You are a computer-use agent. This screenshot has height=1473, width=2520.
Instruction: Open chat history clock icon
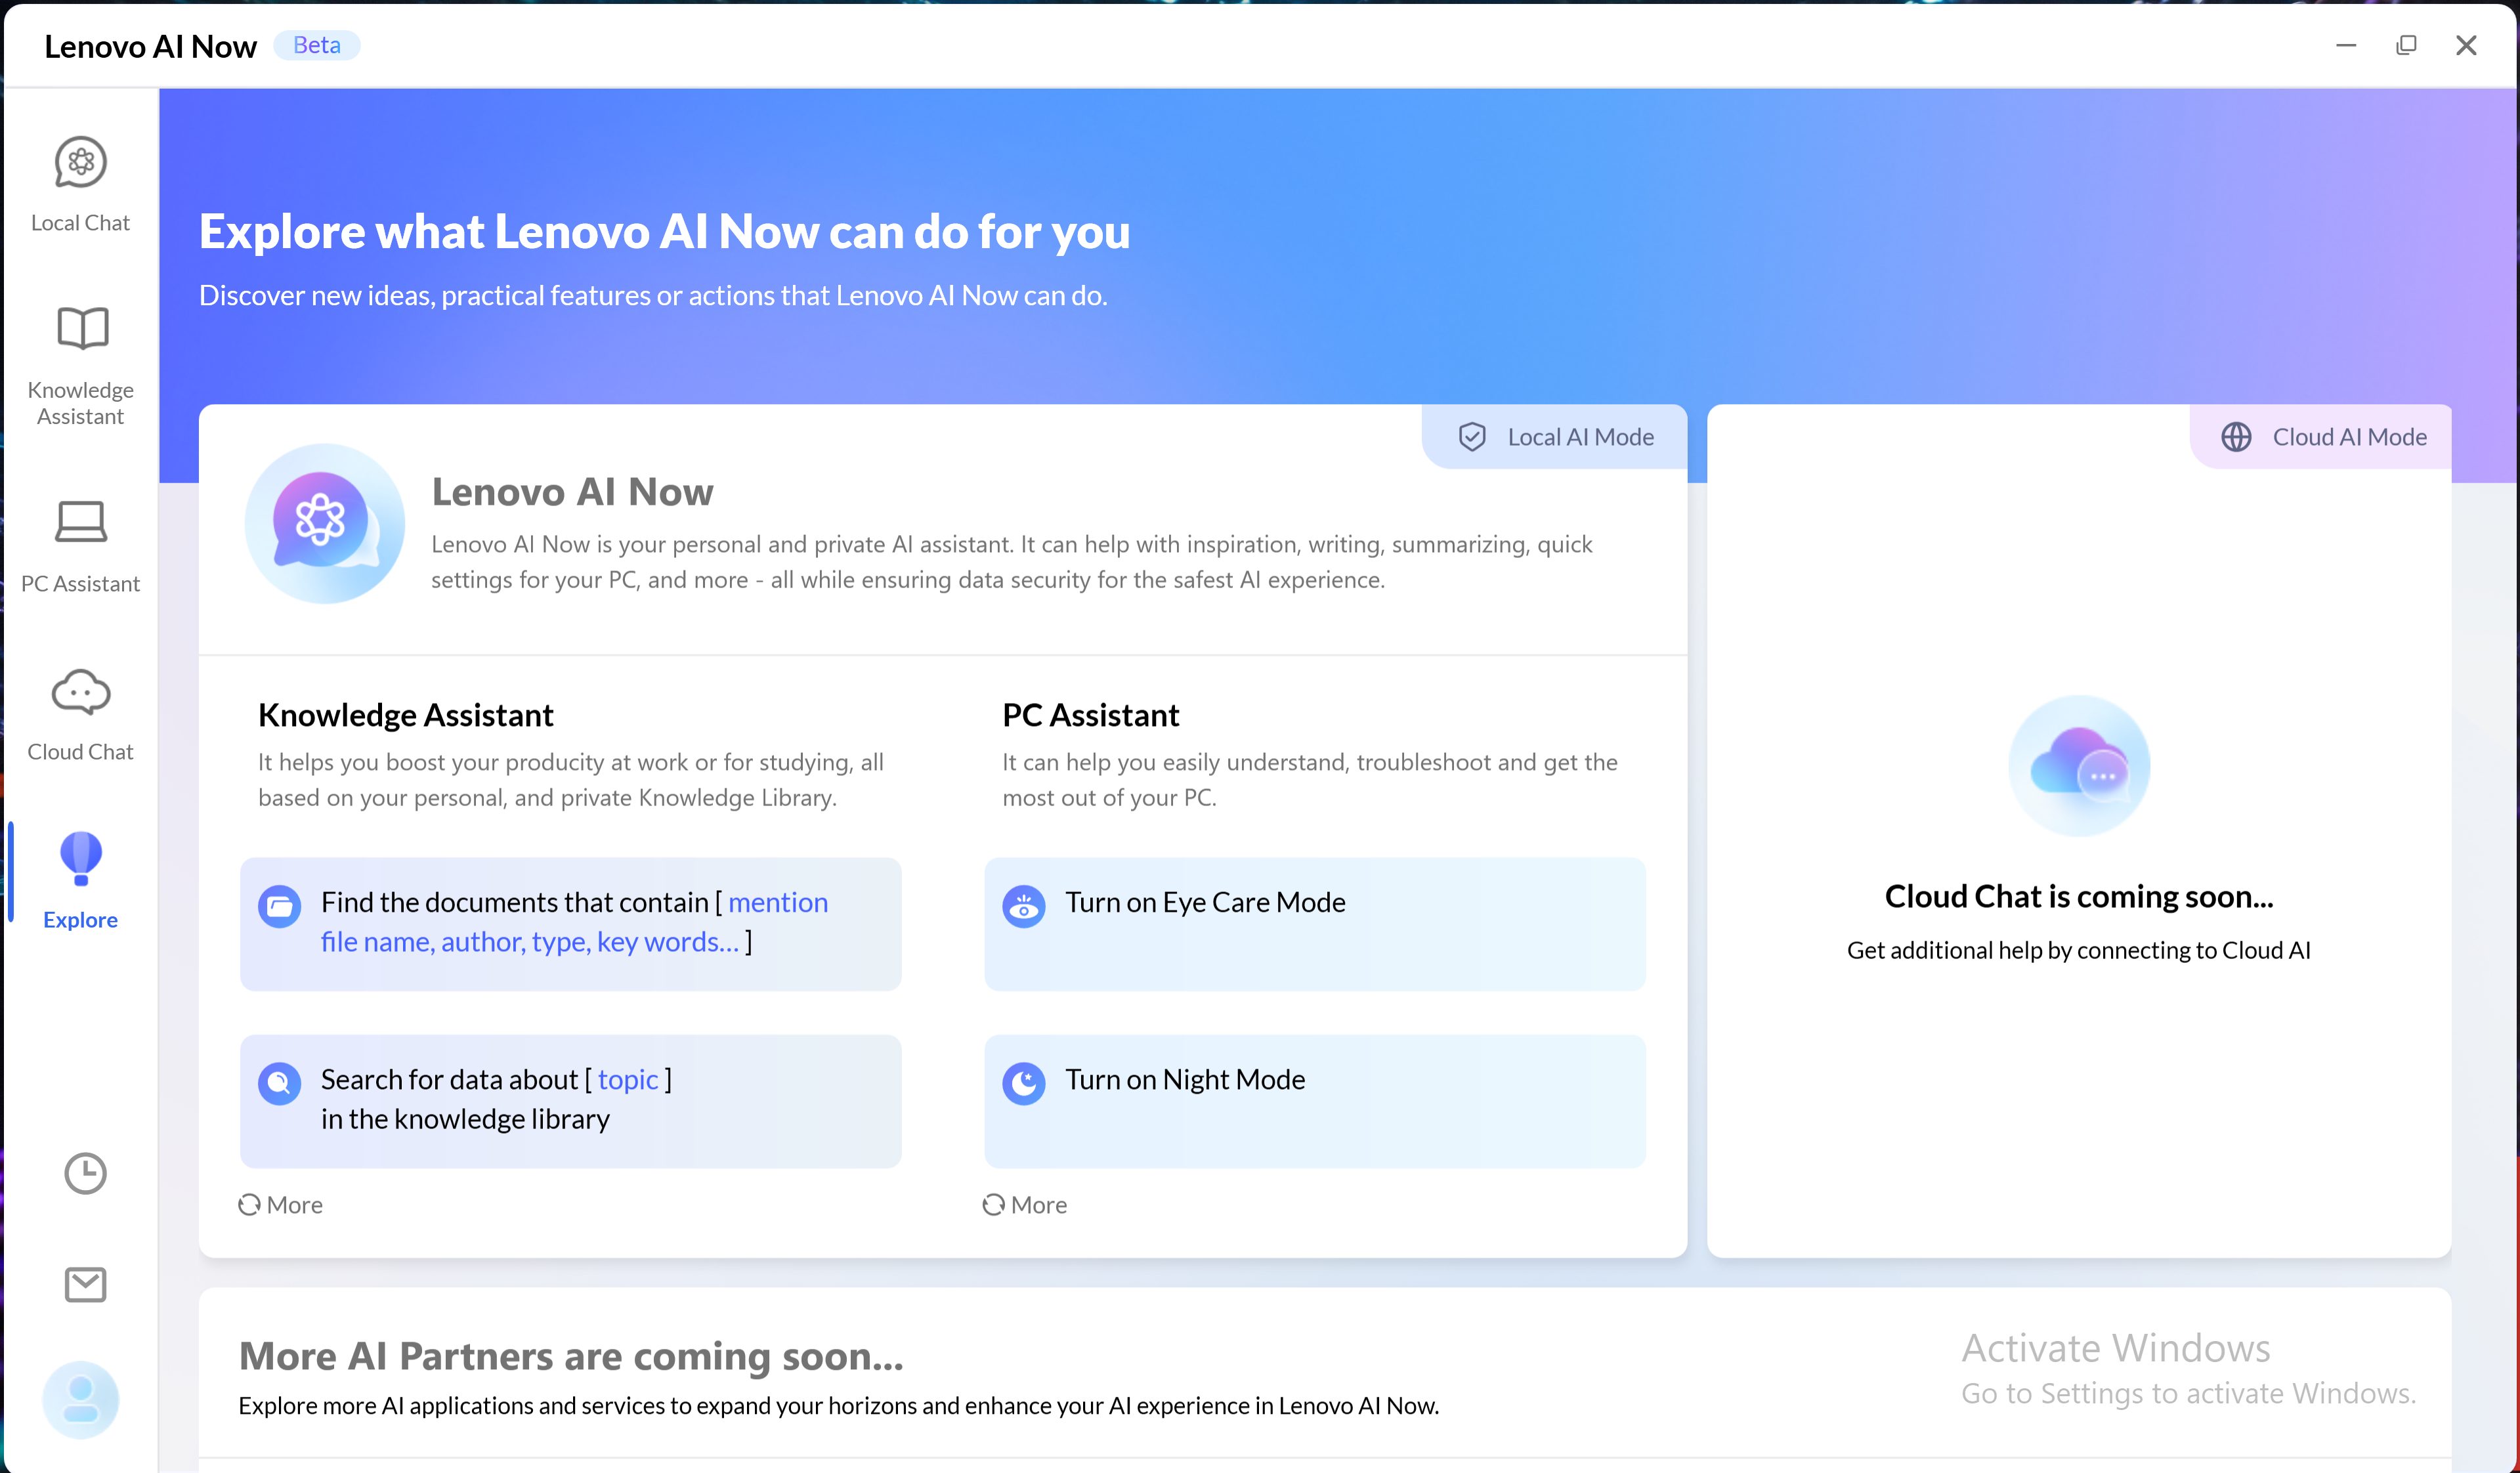pyautogui.click(x=85, y=1173)
